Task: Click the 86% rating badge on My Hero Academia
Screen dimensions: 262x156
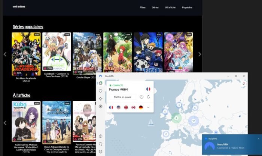Action: pos(18,73)
